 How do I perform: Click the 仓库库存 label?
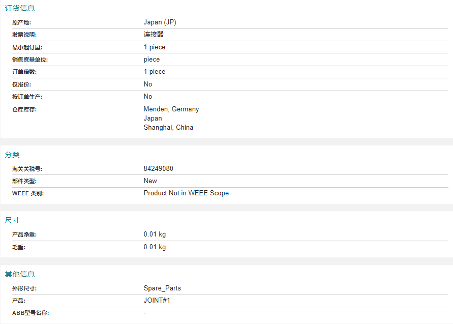24,109
